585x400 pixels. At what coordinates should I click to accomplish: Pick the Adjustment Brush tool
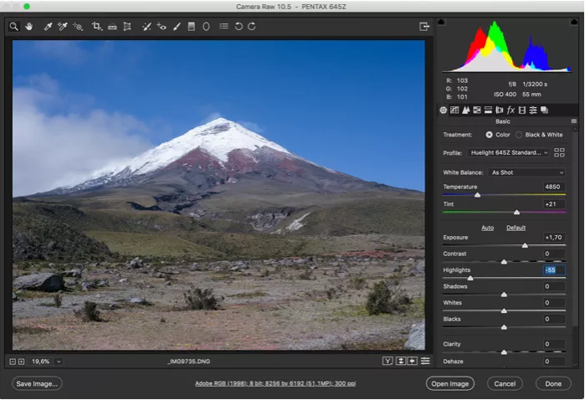pyautogui.click(x=177, y=27)
